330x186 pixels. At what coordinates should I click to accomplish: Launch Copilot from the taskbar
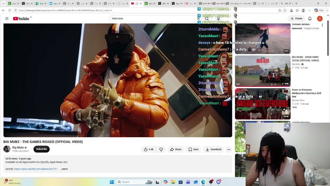coord(165,182)
